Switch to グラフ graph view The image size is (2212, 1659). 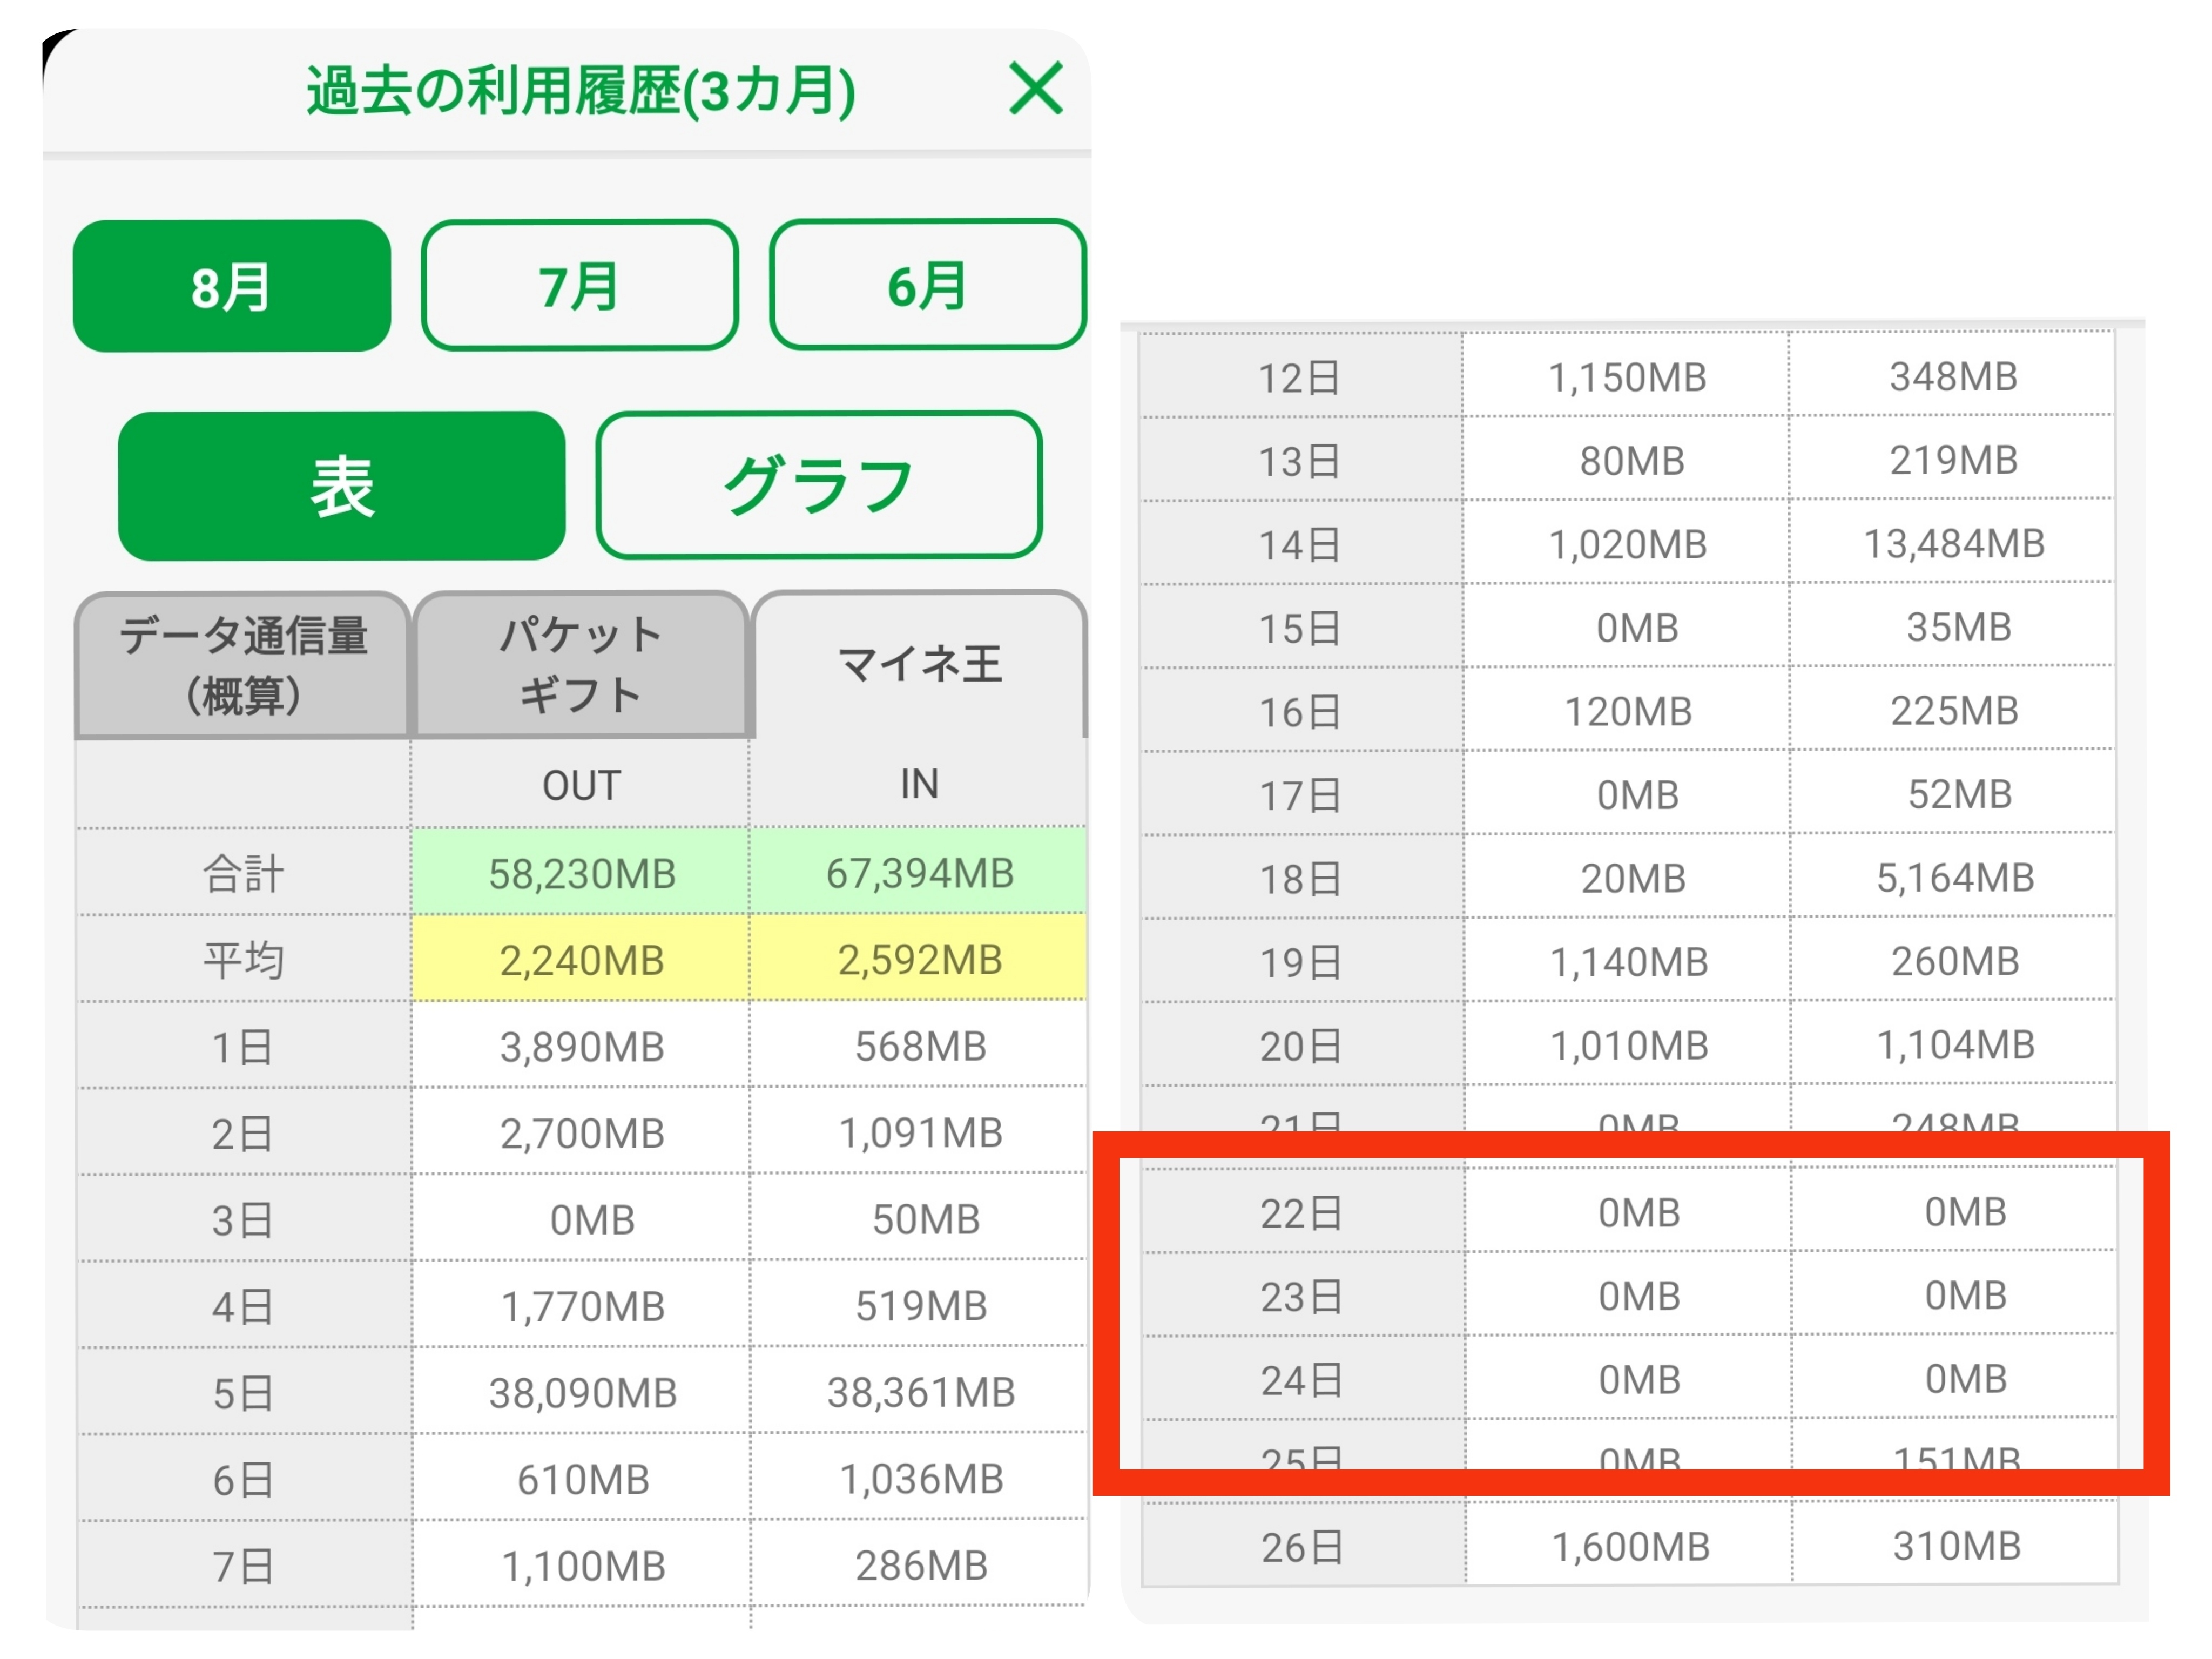tap(818, 486)
